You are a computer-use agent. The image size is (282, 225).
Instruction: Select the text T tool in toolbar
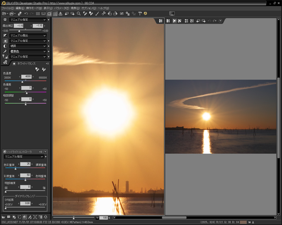140,14
